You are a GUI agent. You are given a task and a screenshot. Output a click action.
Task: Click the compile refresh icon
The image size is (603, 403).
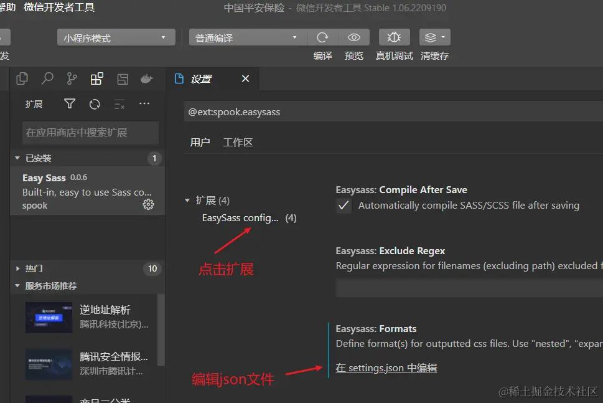pos(322,37)
